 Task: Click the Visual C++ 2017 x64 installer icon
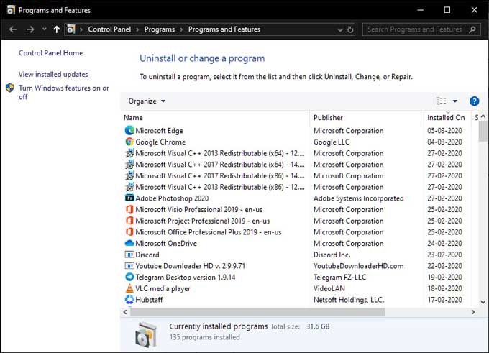[129, 165]
